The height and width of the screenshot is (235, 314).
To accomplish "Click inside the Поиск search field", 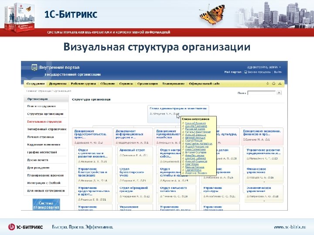I will click(262, 93).
